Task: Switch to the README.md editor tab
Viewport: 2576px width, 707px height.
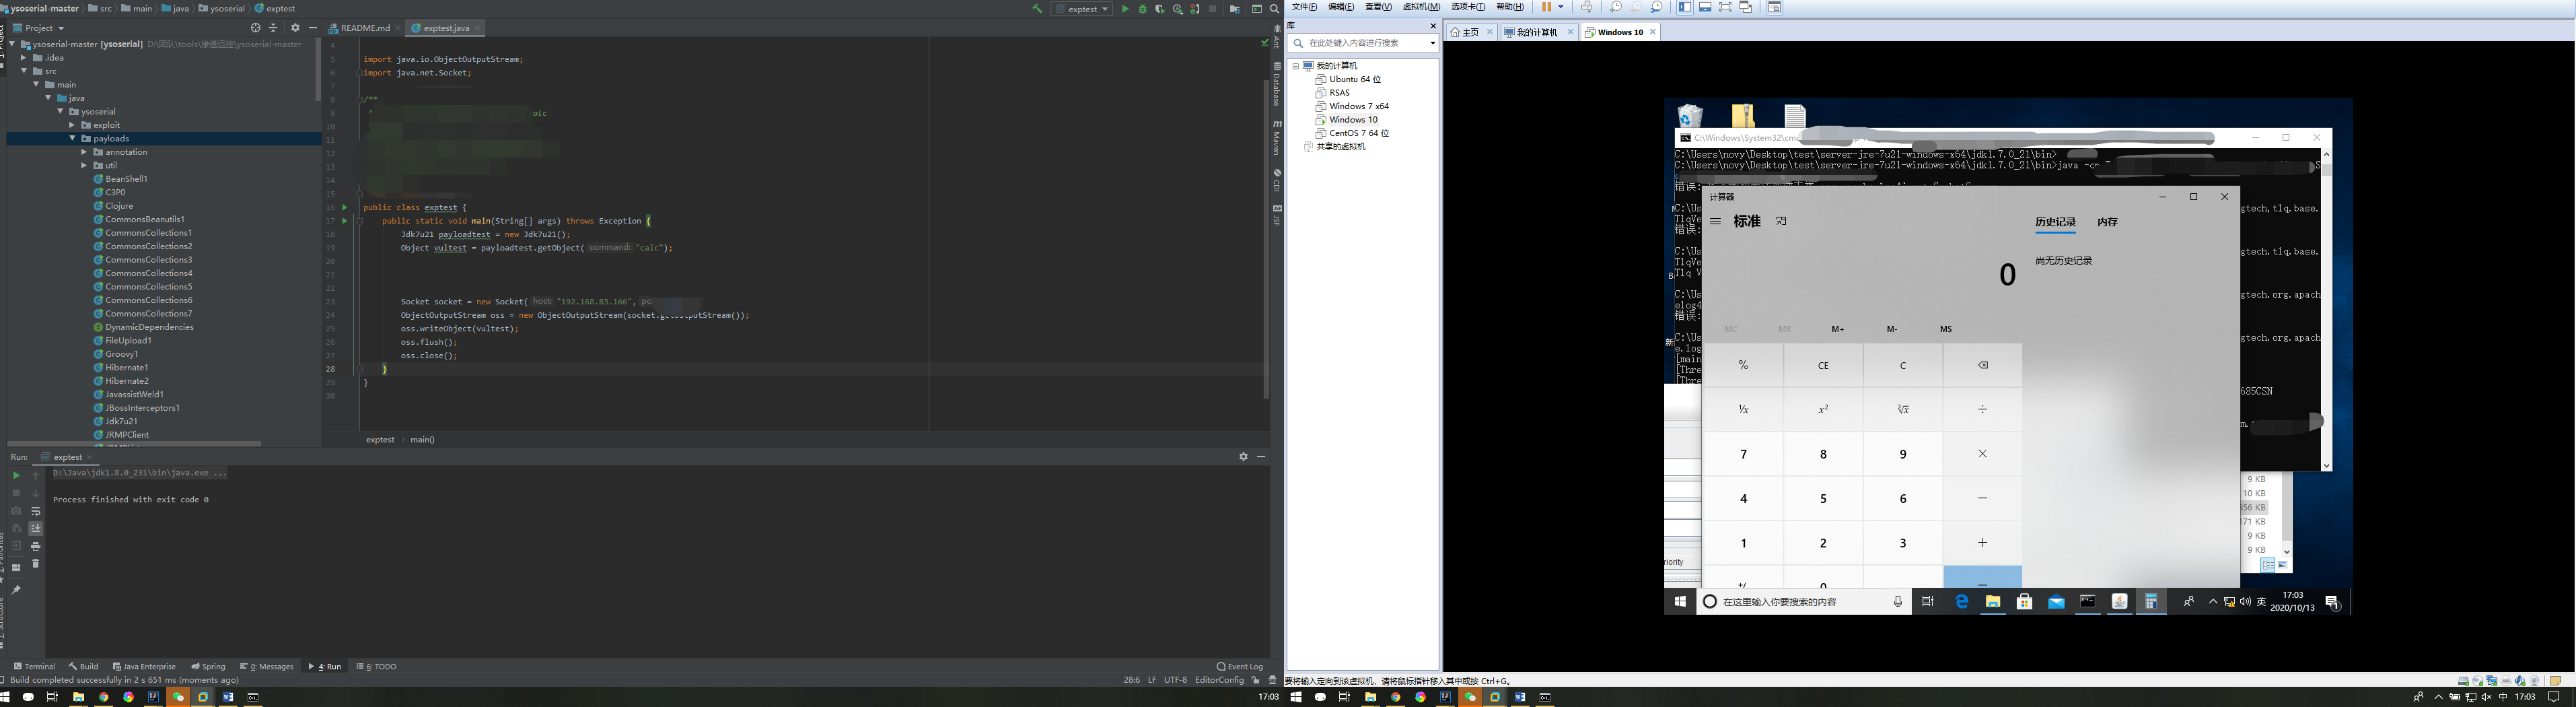Action: click(364, 28)
